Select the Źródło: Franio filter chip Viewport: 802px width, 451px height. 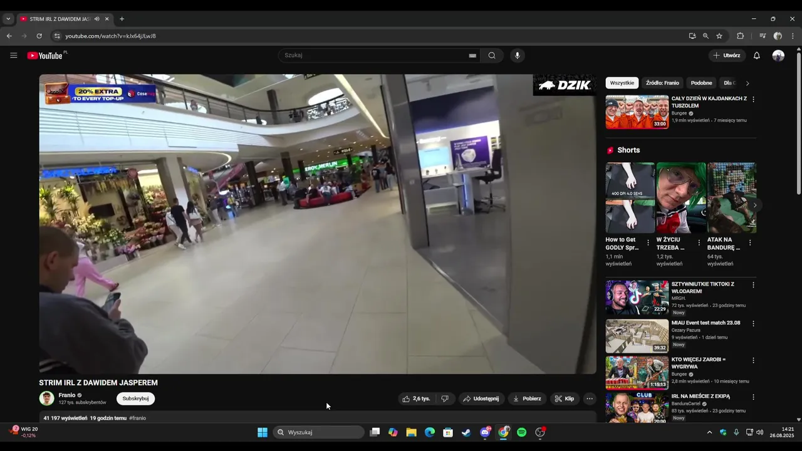(x=662, y=83)
